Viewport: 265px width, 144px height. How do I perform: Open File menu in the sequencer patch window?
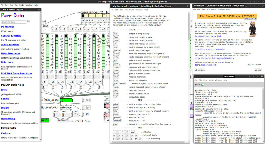tap(2, 5)
